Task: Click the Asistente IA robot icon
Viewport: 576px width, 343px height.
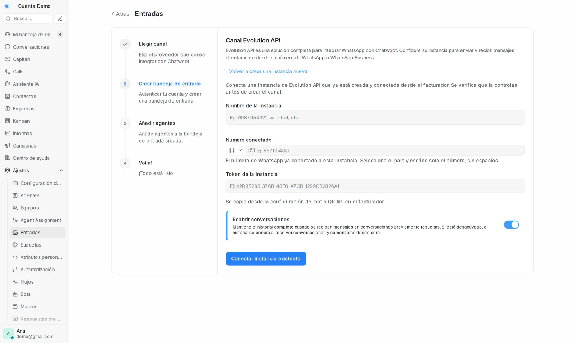Action: (x=8, y=84)
